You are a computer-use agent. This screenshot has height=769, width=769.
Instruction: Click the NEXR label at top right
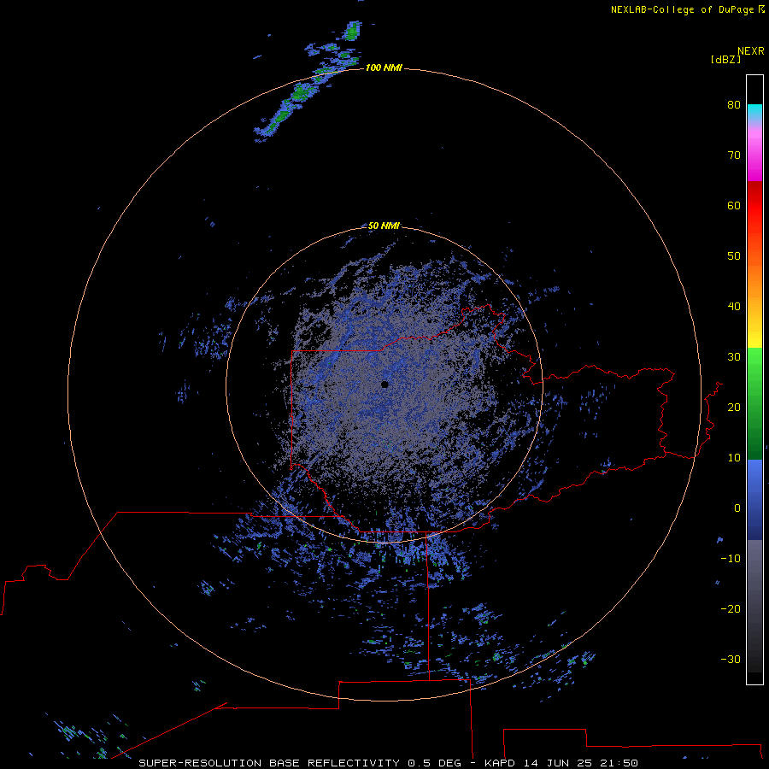[751, 51]
